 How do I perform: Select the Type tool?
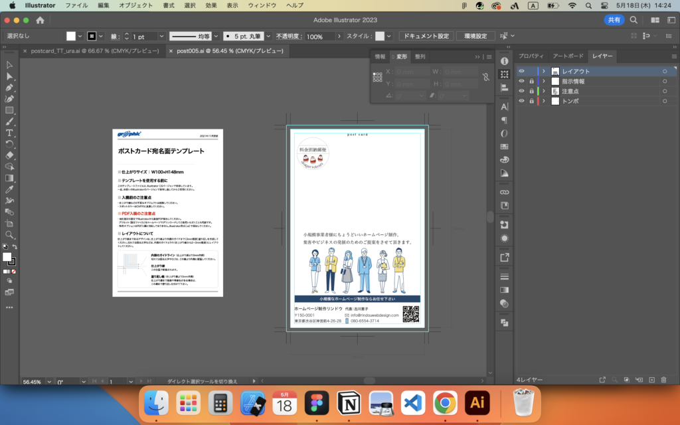click(9, 133)
